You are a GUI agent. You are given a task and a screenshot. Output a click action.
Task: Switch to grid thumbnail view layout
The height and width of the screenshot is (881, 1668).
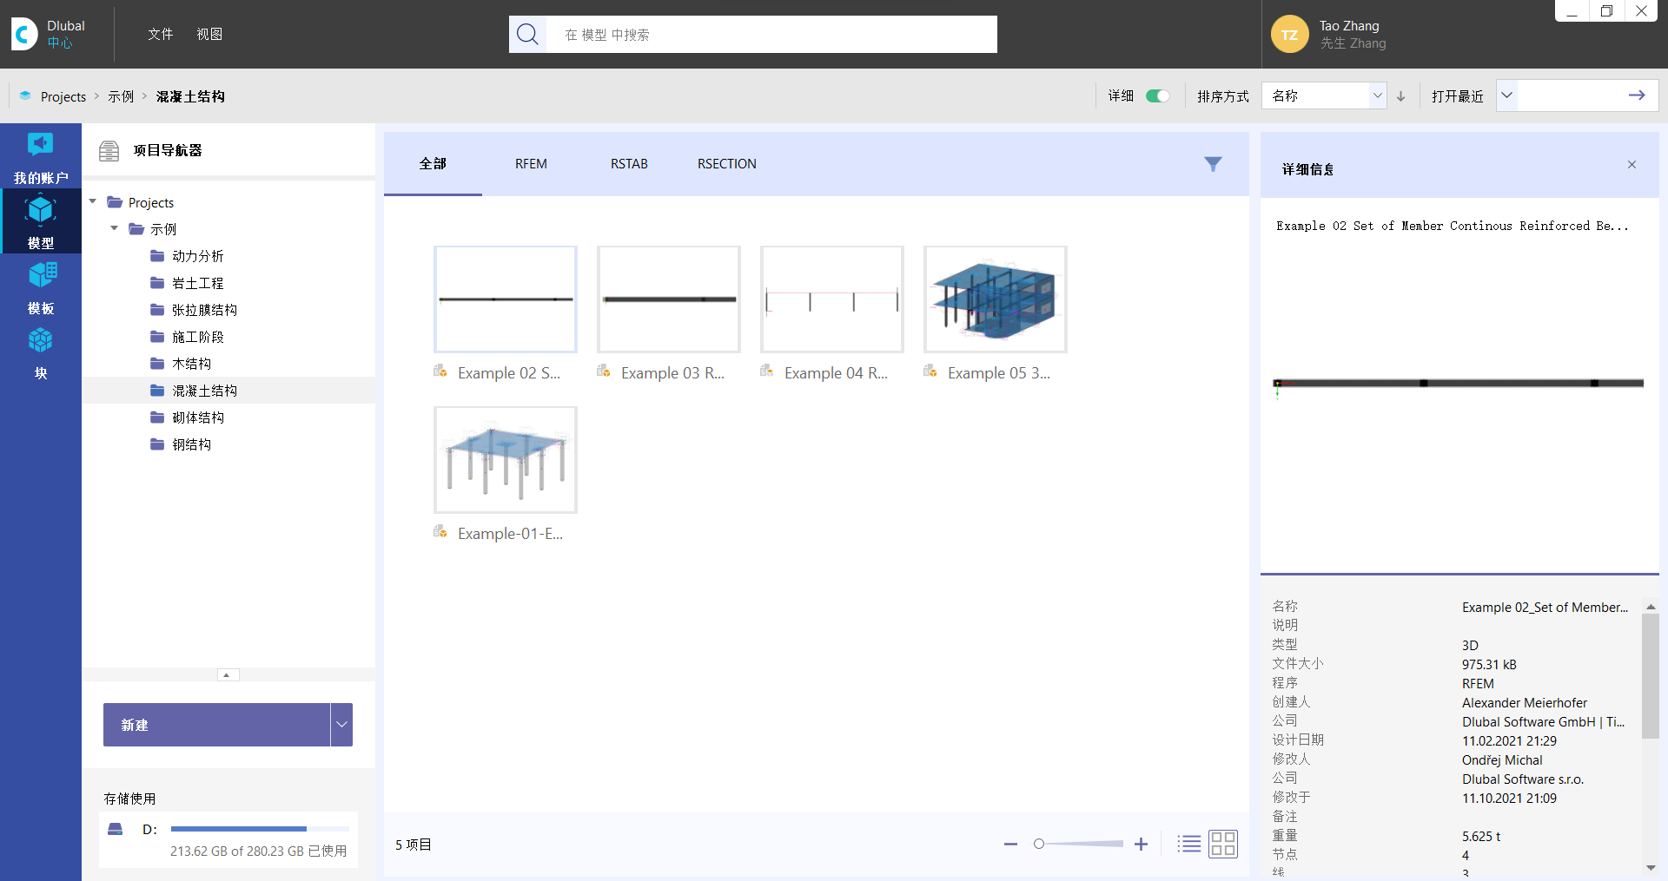coord(1223,844)
